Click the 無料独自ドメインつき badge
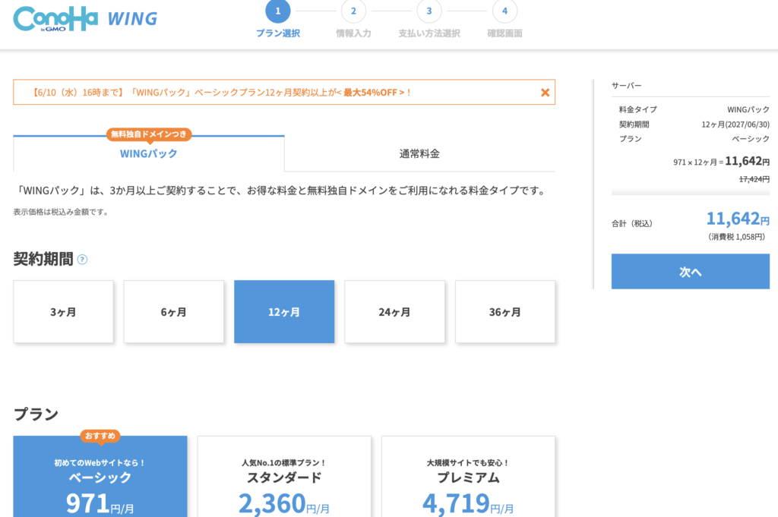 click(149, 134)
